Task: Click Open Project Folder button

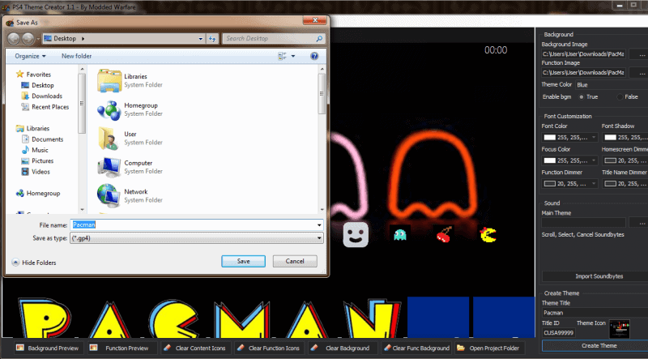Action: pyautogui.click(x=490, y=348)
